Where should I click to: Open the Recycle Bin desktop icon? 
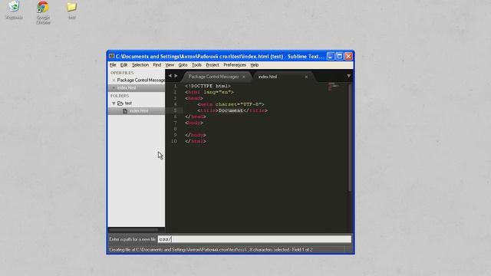14,10
